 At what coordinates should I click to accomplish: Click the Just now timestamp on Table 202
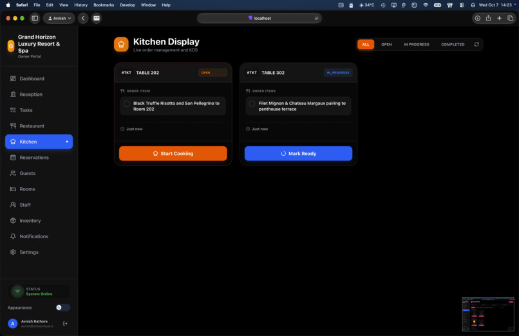[x=134, y=129]
